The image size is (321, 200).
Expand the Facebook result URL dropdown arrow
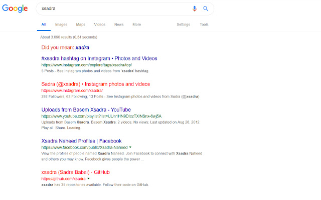point(130,147)
